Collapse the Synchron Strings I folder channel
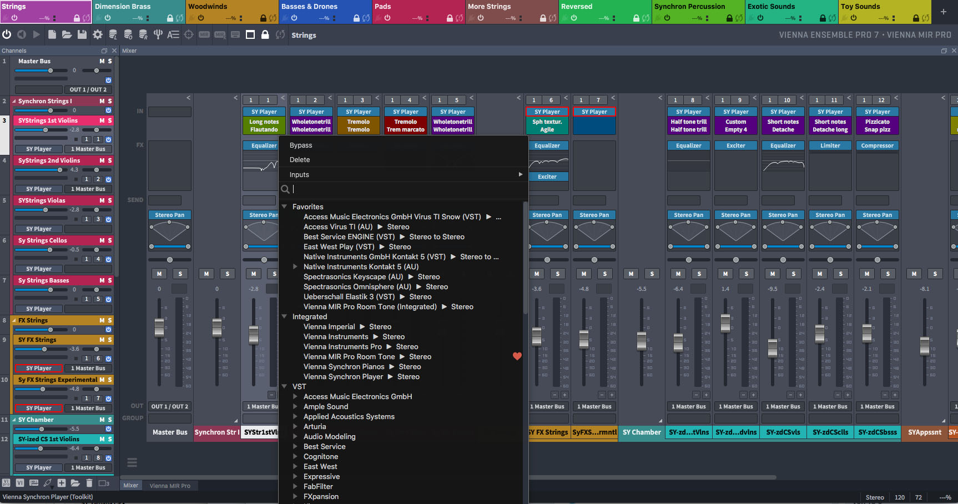This screenshot has width=958, height=504. 14,101
